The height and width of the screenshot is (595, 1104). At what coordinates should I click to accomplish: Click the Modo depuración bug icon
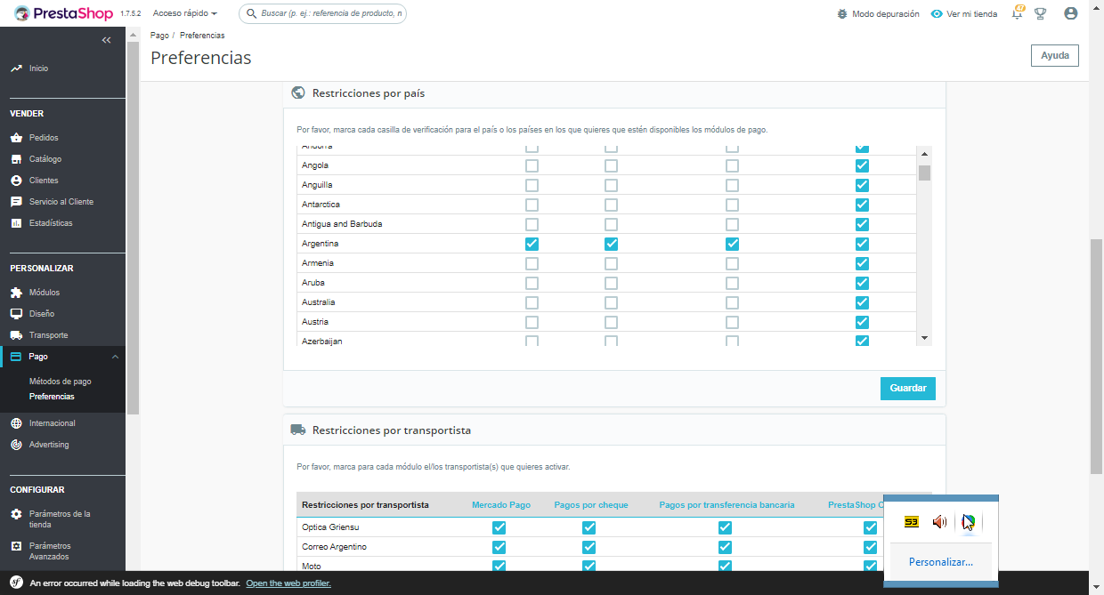pyautogui.click(x=842, y=14)
